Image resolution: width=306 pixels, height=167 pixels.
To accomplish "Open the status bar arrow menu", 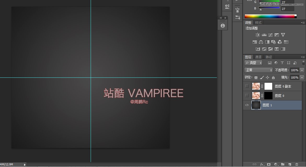I will click(25, 165).
